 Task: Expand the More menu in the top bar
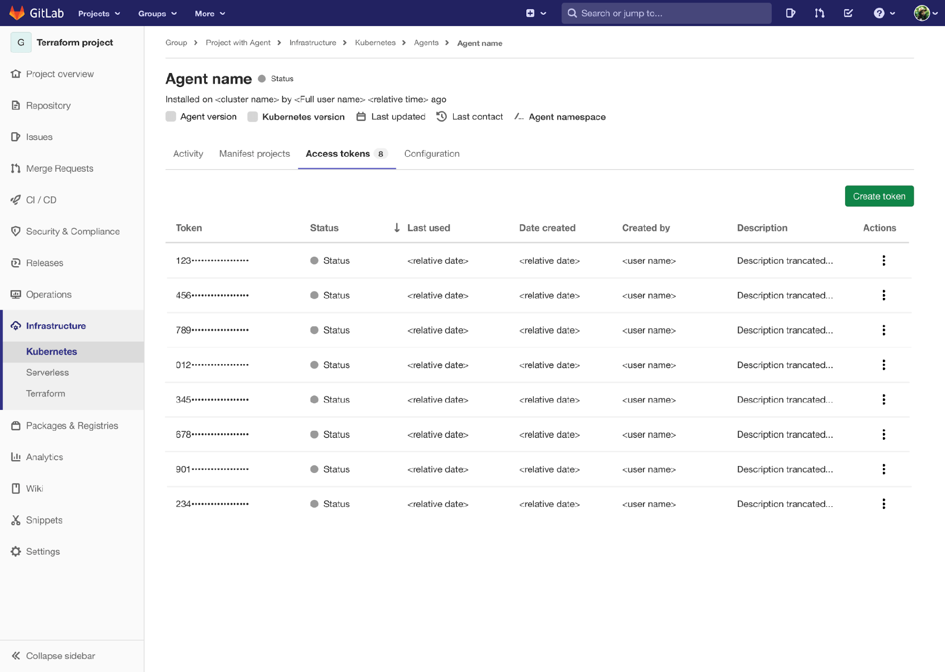[209, 13]
